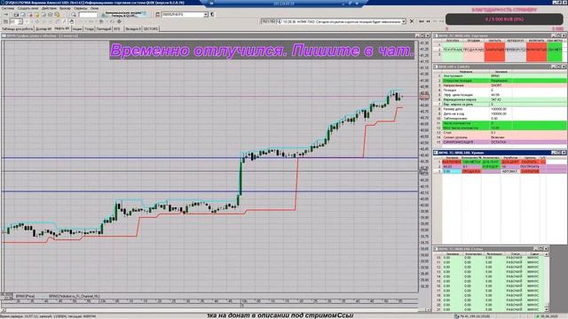Viewport: 568px width, 319px height.
Task: Click the icon right of the account combo box
Action: coord(212,14)
